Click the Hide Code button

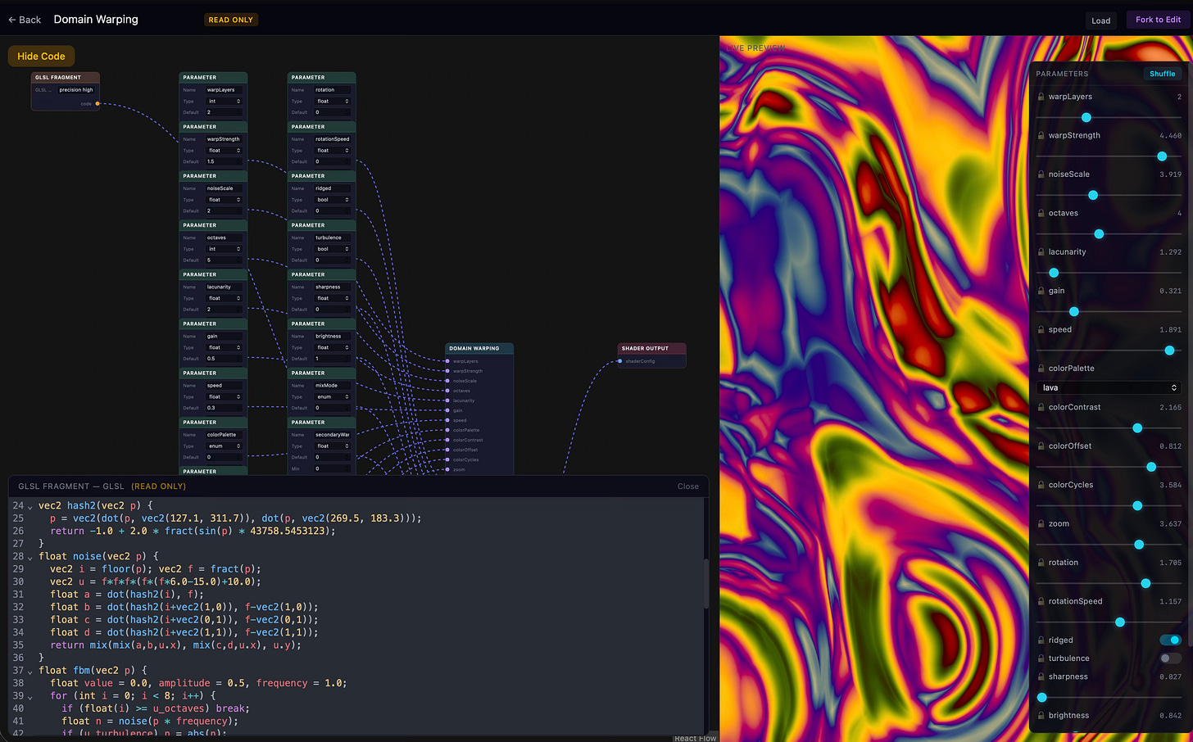(41, 57)
